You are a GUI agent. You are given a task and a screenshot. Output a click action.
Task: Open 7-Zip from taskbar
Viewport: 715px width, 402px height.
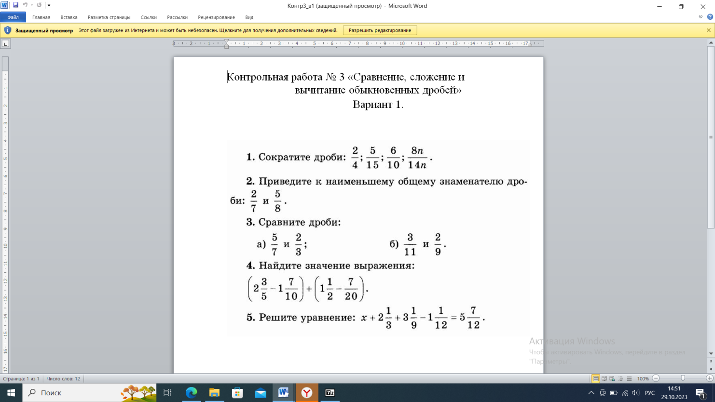[x=330, y=393]
